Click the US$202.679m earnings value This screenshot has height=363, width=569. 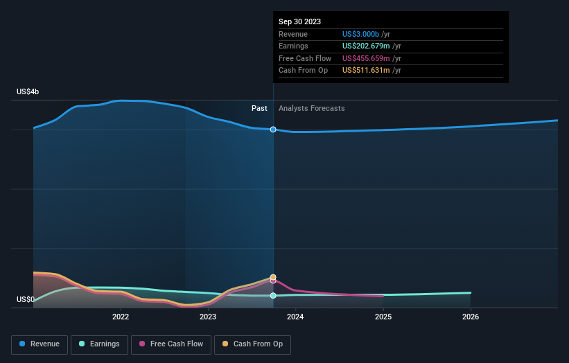(x=366, y=46)
